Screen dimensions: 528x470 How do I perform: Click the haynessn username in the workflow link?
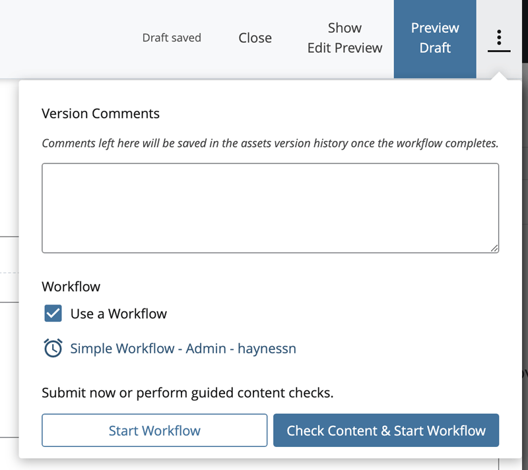coord(267,348)
